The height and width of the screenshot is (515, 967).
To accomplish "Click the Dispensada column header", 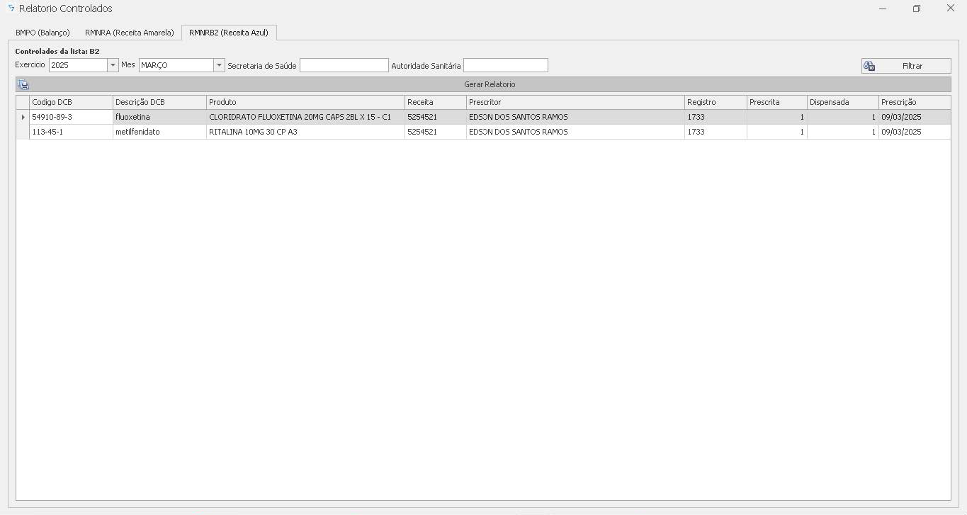I will (842, 102).
